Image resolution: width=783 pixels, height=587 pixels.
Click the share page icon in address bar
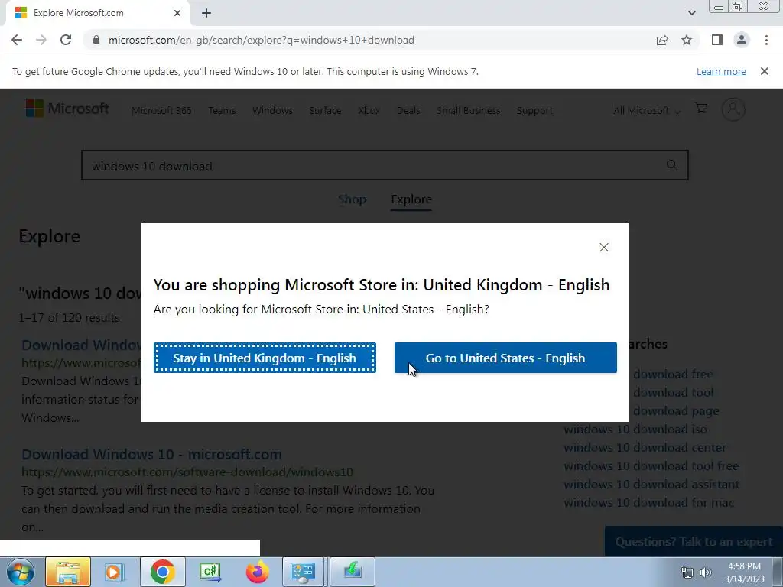662,40
